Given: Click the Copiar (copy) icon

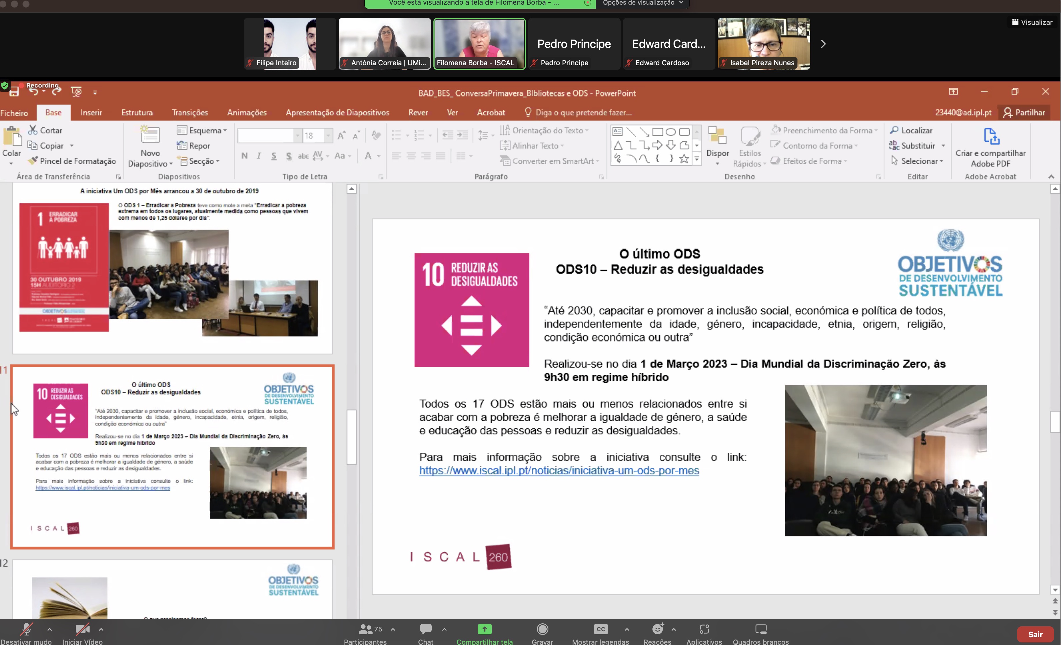Looking at the screenshot, I should click(x=32, y=146).
